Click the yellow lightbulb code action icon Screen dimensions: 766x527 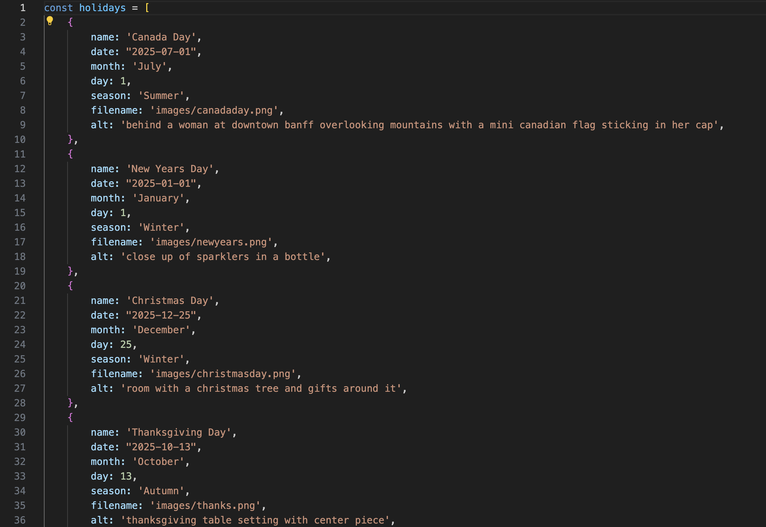(x=50, y=21)
